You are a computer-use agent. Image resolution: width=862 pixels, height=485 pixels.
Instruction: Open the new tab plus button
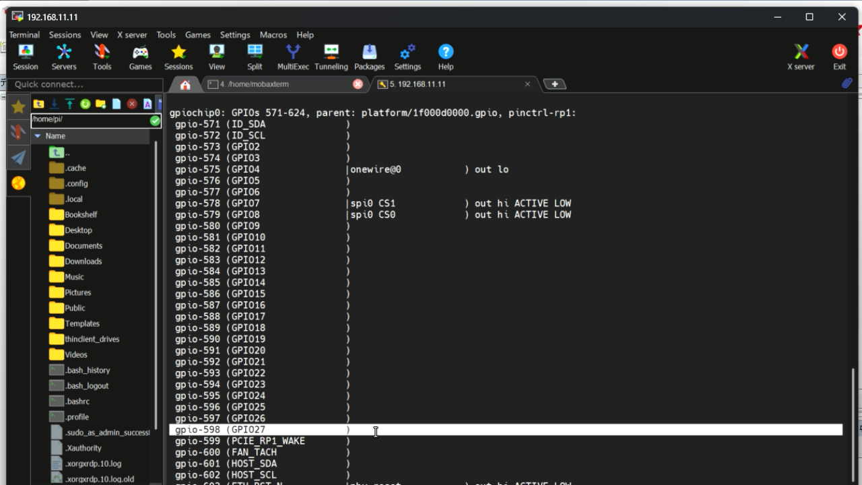click(x=554, y=84)
